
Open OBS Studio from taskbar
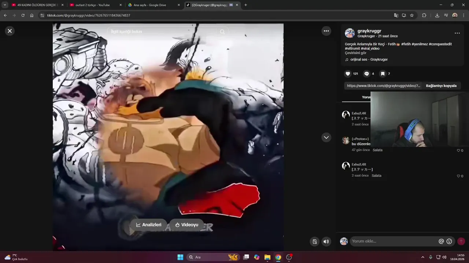[x=289, y=257]
